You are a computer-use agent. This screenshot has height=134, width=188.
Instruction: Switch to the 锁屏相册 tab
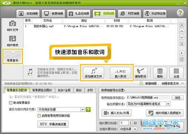click(x=53, y=13)
